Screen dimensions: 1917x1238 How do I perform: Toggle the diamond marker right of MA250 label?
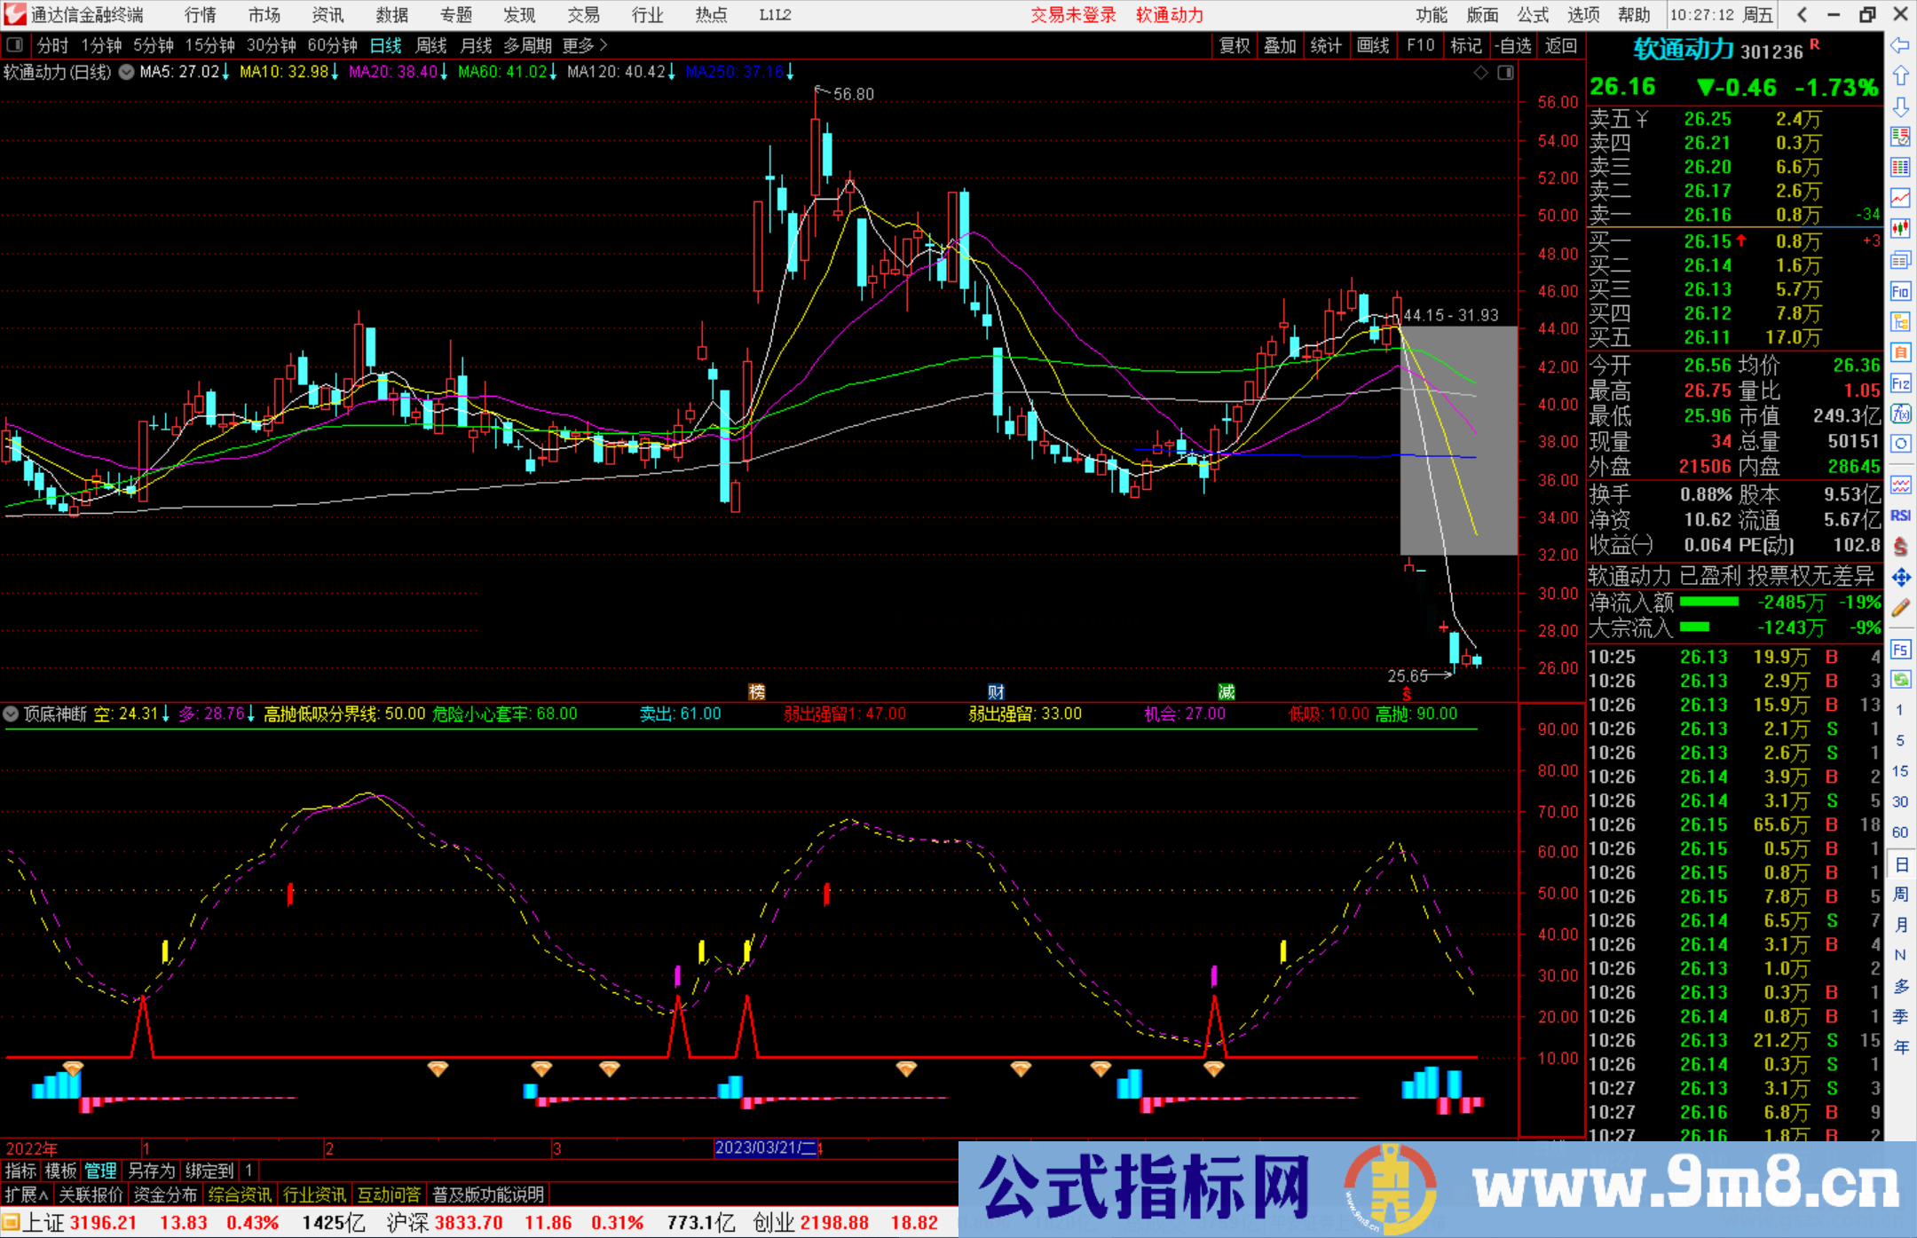click(1479, 73)
